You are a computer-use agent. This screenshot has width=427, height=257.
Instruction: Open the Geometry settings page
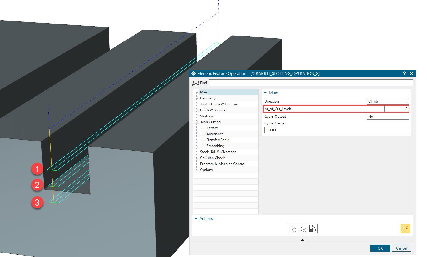[x=208, y=98]
